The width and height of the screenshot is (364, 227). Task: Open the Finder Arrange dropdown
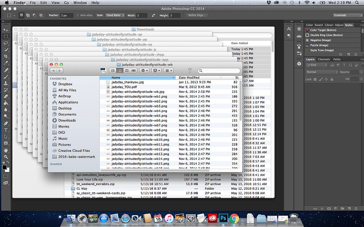(x=168, y=71)
